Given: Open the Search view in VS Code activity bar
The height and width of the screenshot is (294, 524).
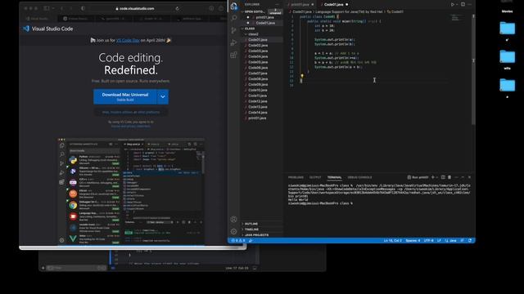Looking at the screenshot, I should coord(233,18).
